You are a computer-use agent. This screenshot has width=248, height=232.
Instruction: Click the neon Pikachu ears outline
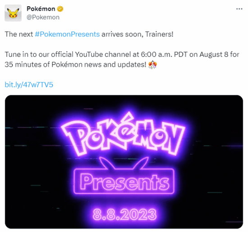(x=124, y=163)
